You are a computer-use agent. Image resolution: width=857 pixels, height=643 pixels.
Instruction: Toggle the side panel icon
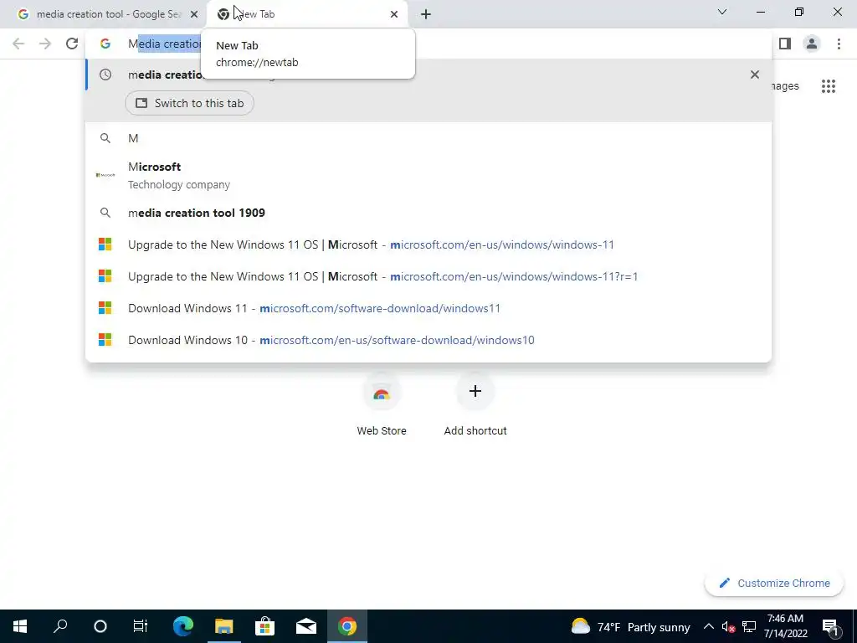coord(785,44)
